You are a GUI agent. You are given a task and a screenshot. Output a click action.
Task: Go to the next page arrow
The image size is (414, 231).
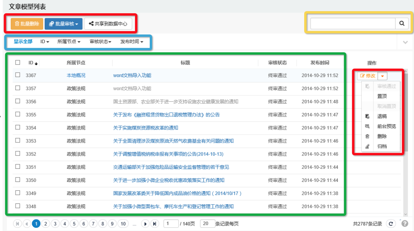146,224
